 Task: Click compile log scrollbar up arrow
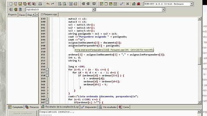pyautogui.click(x=199, y=112)
